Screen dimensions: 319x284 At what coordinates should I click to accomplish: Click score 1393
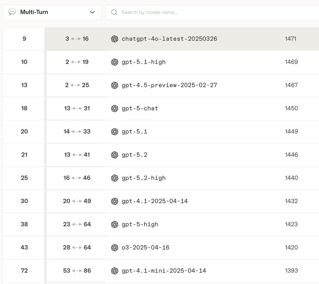tap(291, 271)
